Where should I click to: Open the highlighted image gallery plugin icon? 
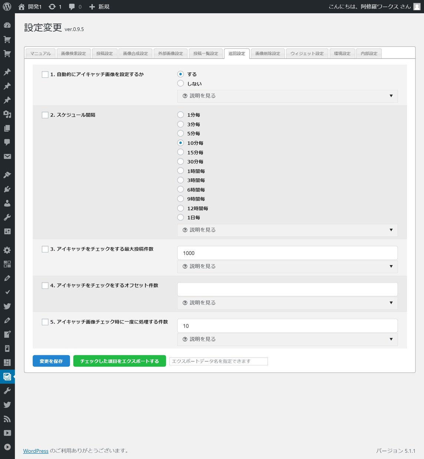[x=7, y=376]
